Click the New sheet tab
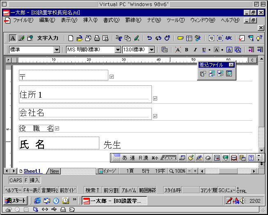268x215 pixels. (x=54, y=171)
